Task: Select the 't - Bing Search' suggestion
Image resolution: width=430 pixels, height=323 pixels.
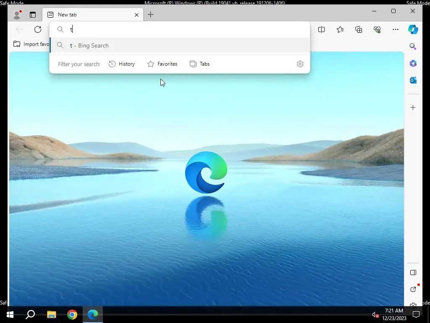Action: click(x=180, y=45)
